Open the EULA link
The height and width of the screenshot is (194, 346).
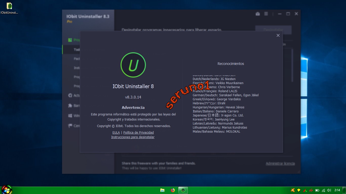click(x=116, y=133)
